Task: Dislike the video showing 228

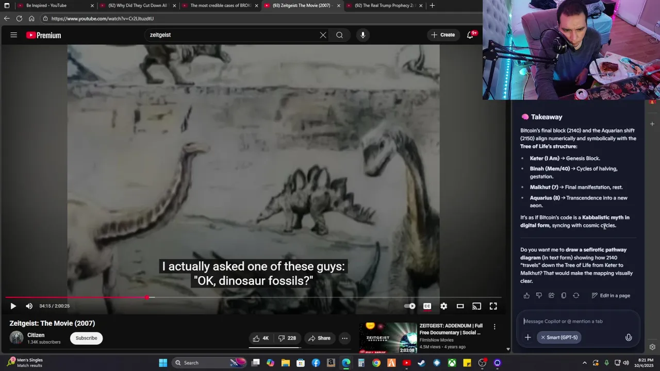Action: [x=287, y=338]
